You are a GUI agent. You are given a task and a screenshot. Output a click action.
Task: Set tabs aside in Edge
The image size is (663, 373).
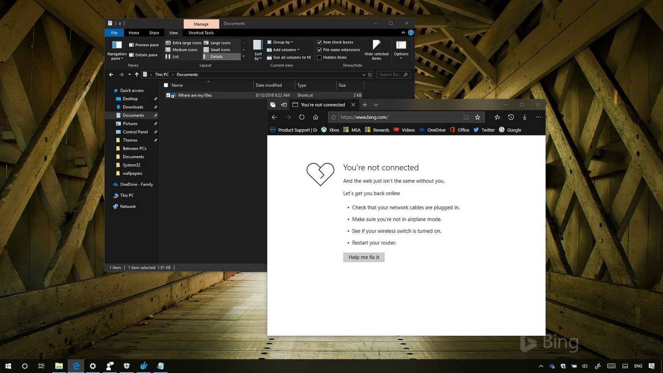[x=284, y=105]
